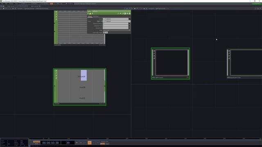Image resolution: width=262 pixels, height=147 pixels.
Task: Toggle second flag on partially visible right node
Action: tap(229, 53)
